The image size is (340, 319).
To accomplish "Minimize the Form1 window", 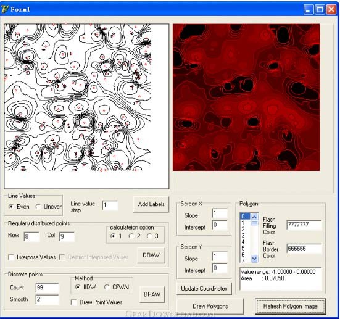I will point(308,9).
